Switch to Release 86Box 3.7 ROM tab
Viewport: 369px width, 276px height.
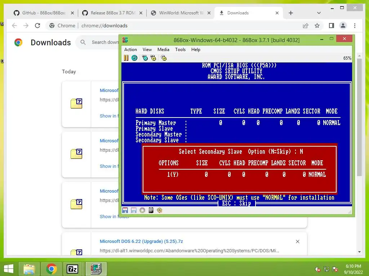click(x=112, y=13)
